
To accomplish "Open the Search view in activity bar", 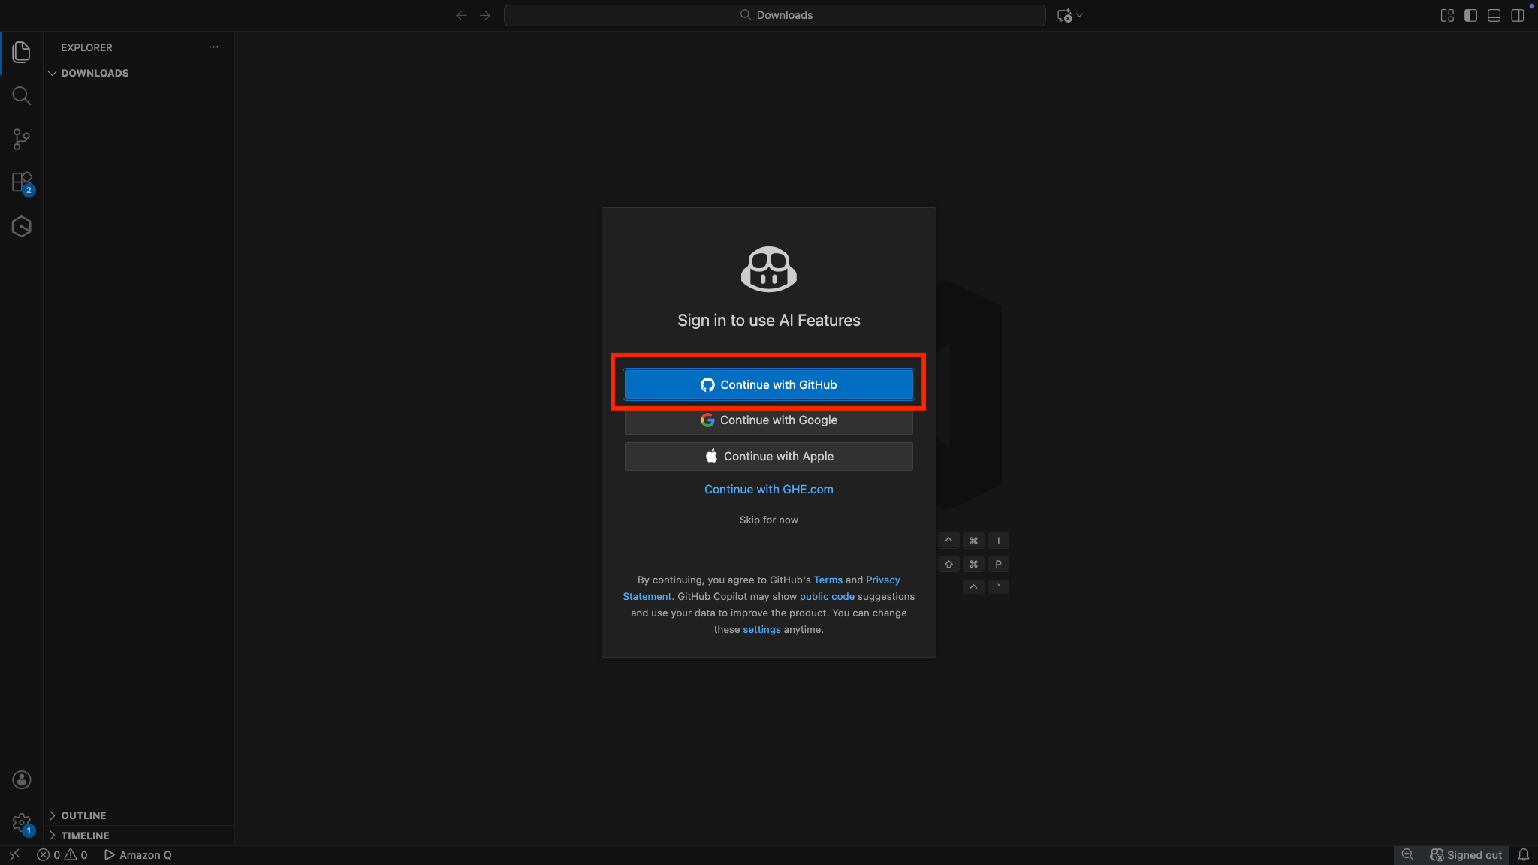I will 21,95.
